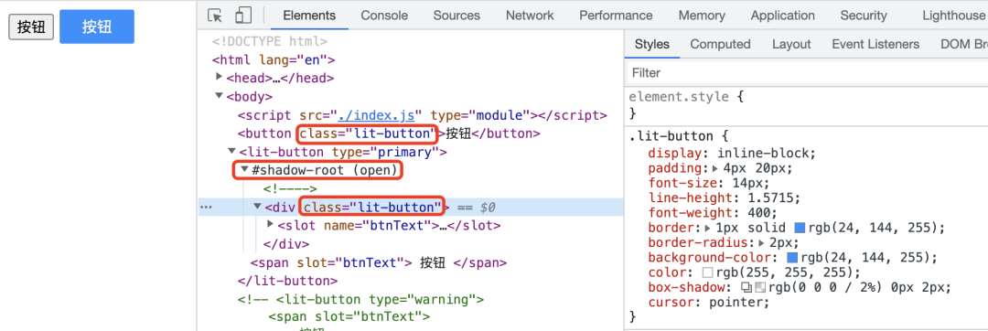The width and height of the screenshot is (988, 331).
Task: Click the border color swatch
Action: pyautogui.click(x=800, y=228)
